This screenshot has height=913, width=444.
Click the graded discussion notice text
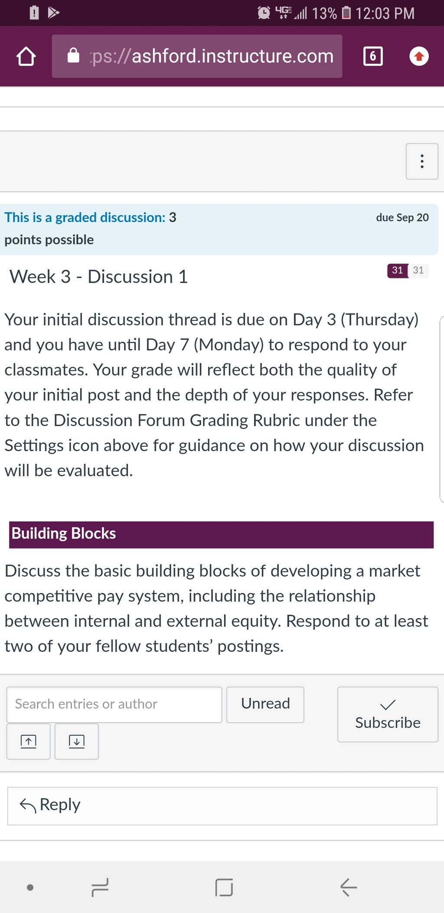pos(90,229)
